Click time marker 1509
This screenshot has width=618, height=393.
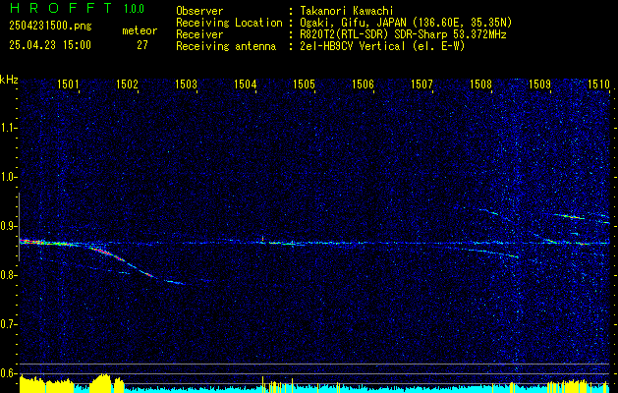(x=540, y=84)
